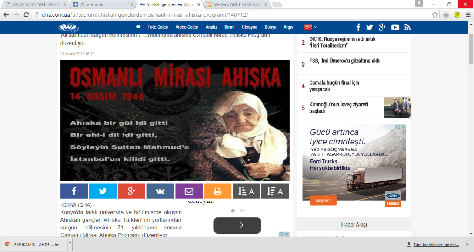Share article on Twitter button
This screenshot has height=252, width=474.
(x=103, y=191)
